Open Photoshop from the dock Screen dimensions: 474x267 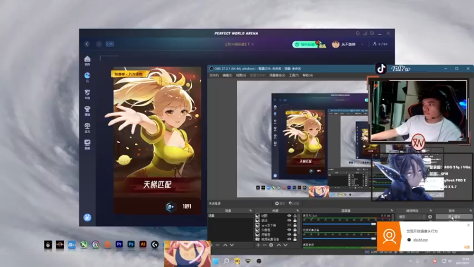[x=131, y=244]
